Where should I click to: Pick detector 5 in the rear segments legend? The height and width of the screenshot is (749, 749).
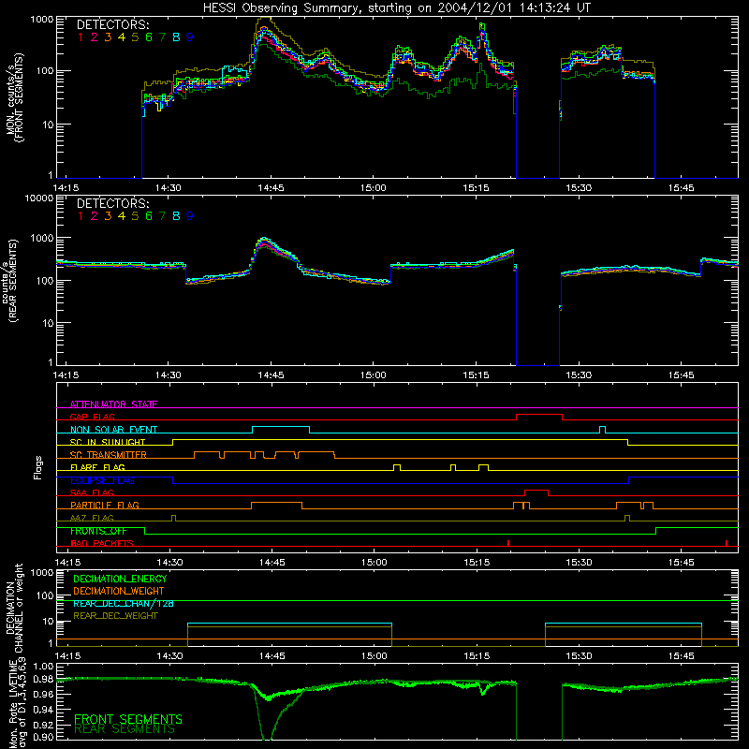pyautogui.click(x=135, y=216)
